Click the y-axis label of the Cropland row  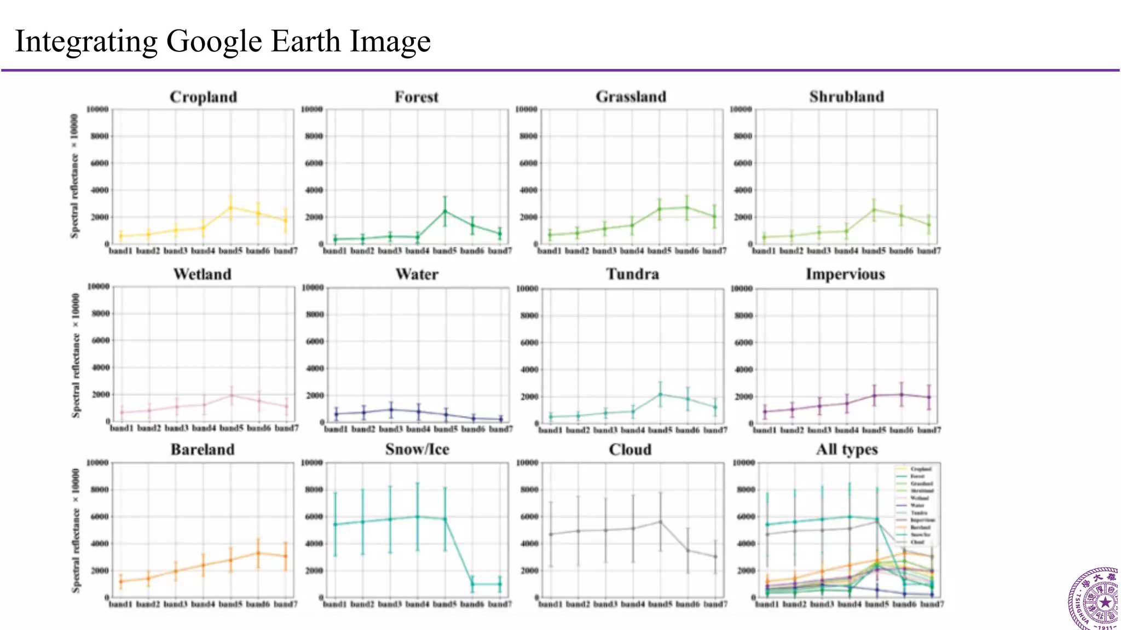[74, 176]
